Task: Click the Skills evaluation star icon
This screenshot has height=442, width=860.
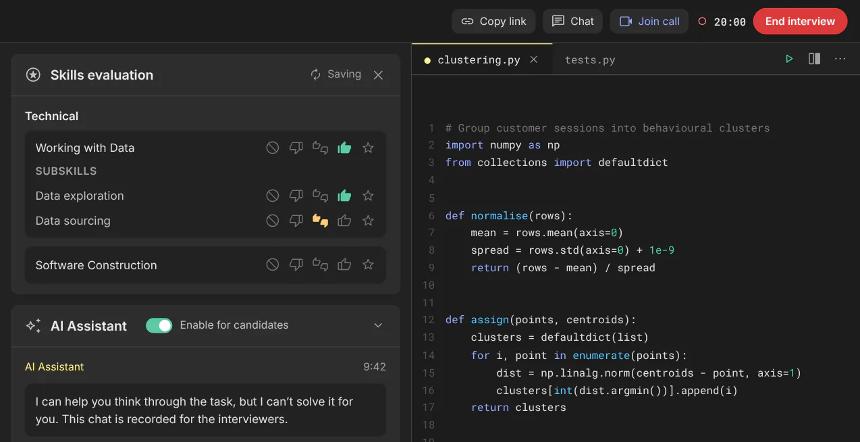Action: pos(33,75)
